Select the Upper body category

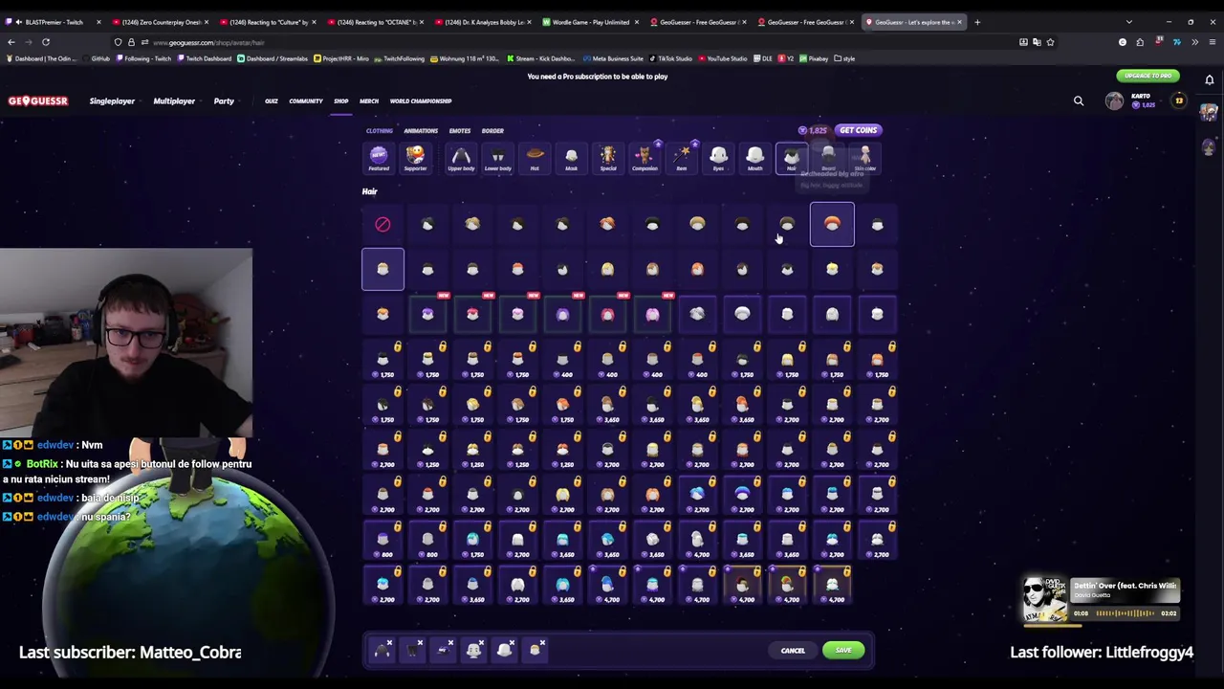[x=461, y=159]
